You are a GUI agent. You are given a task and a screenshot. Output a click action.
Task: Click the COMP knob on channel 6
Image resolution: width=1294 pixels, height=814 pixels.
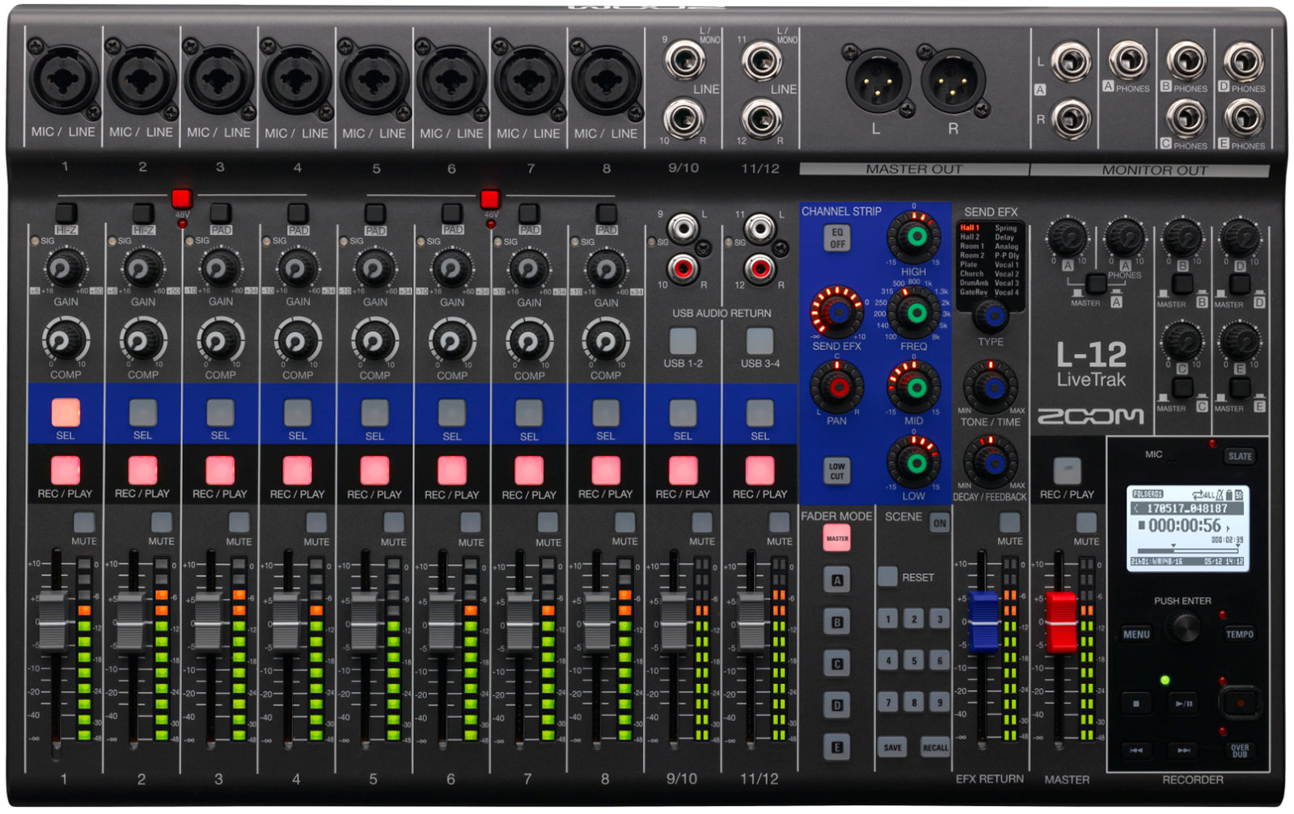pos(452,340)
